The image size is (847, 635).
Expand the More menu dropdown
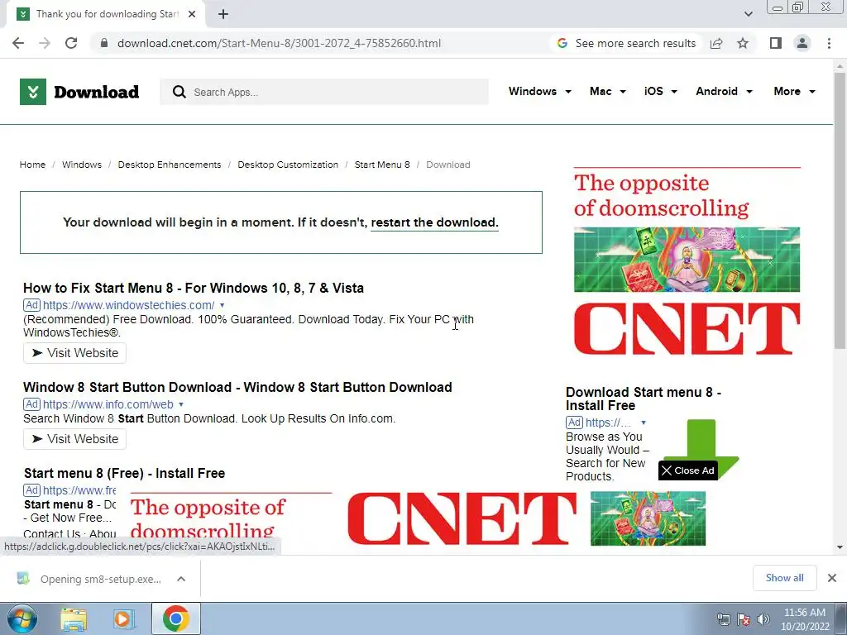[794, 91]
